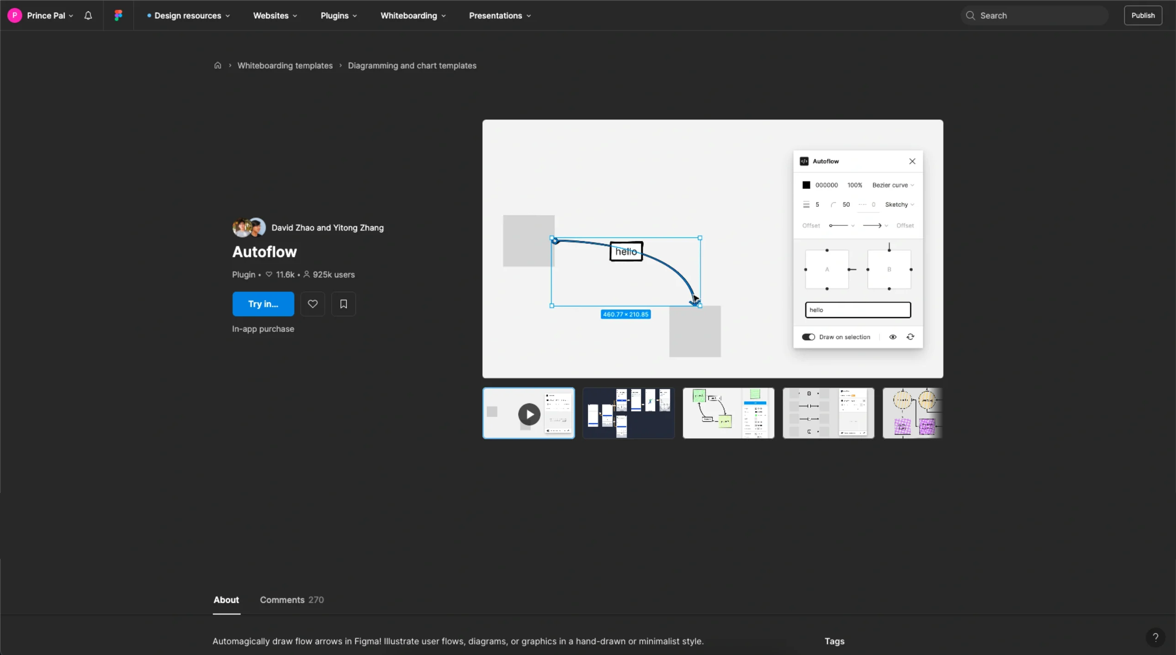This screenshot has height=655, width=1176.
Task: Click the Prince Pal profile avatar
Action: 15,16
